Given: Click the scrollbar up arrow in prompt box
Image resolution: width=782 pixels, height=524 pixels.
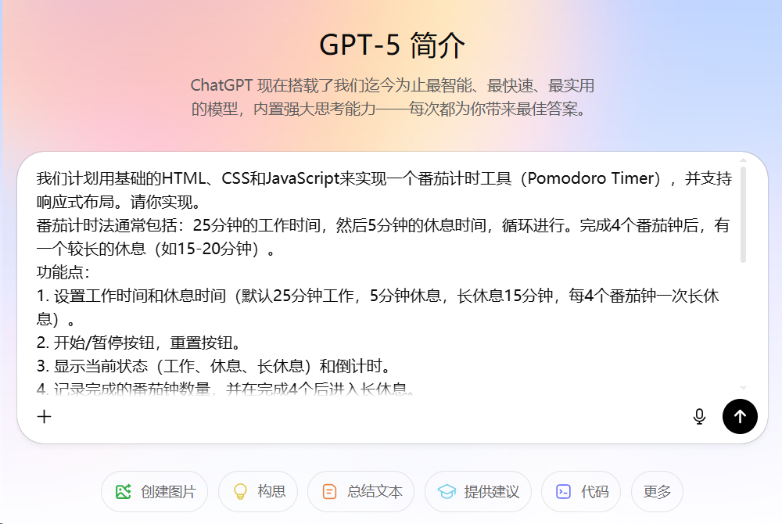Looking at the screenshot, I should (743, 160).
